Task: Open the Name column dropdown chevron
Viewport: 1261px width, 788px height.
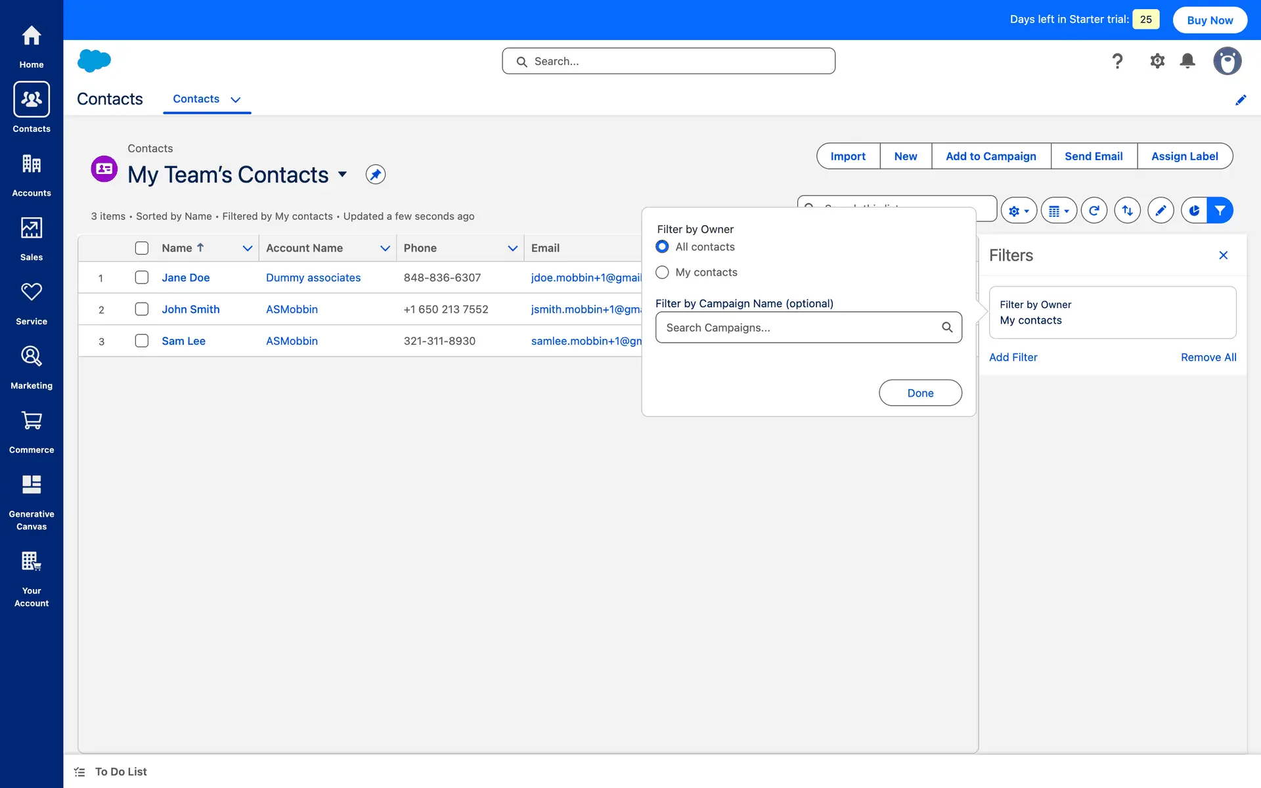Action: [248, 248]
